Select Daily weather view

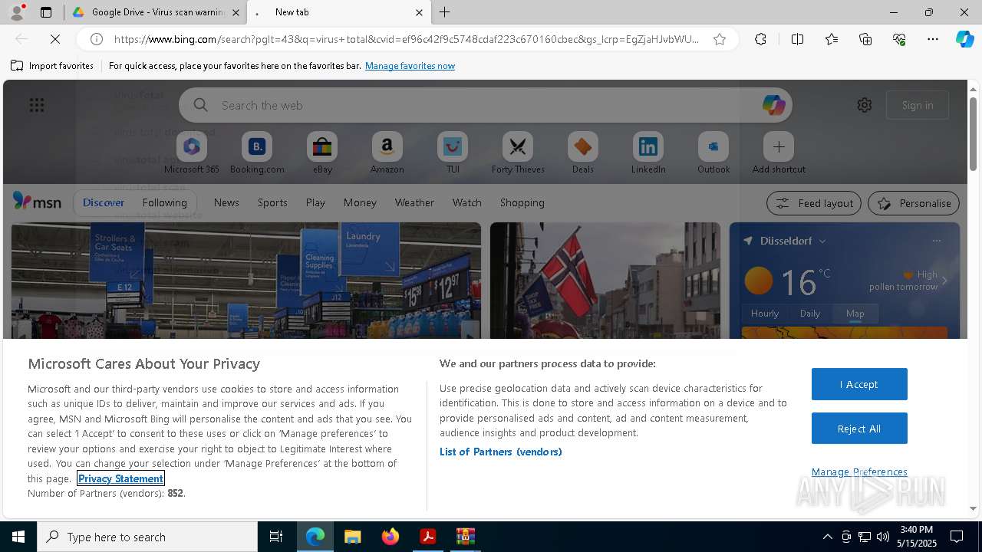point(810,314)
